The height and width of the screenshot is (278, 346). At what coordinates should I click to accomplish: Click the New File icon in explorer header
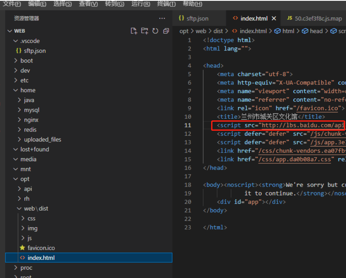pos(134,31)
